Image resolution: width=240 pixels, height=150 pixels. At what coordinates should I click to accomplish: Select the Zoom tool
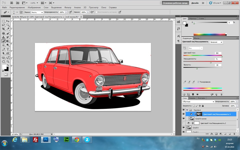point(8,61)
